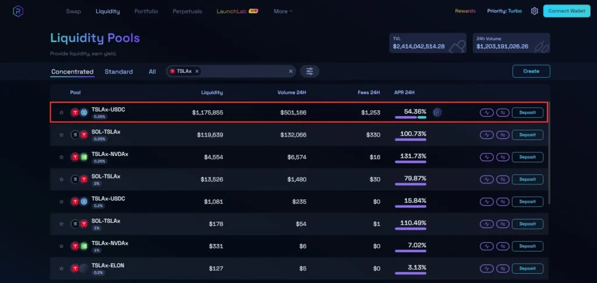This screenshot has height=283, width=597.
Task: Click the Connect Wallet button
Action: pyautogui.click(x=567, y=11)
